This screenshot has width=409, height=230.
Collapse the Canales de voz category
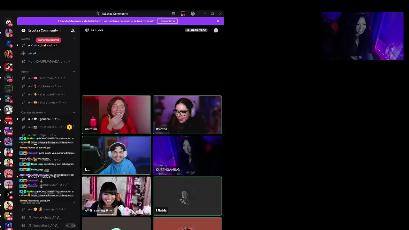click(x=32, y=203)
